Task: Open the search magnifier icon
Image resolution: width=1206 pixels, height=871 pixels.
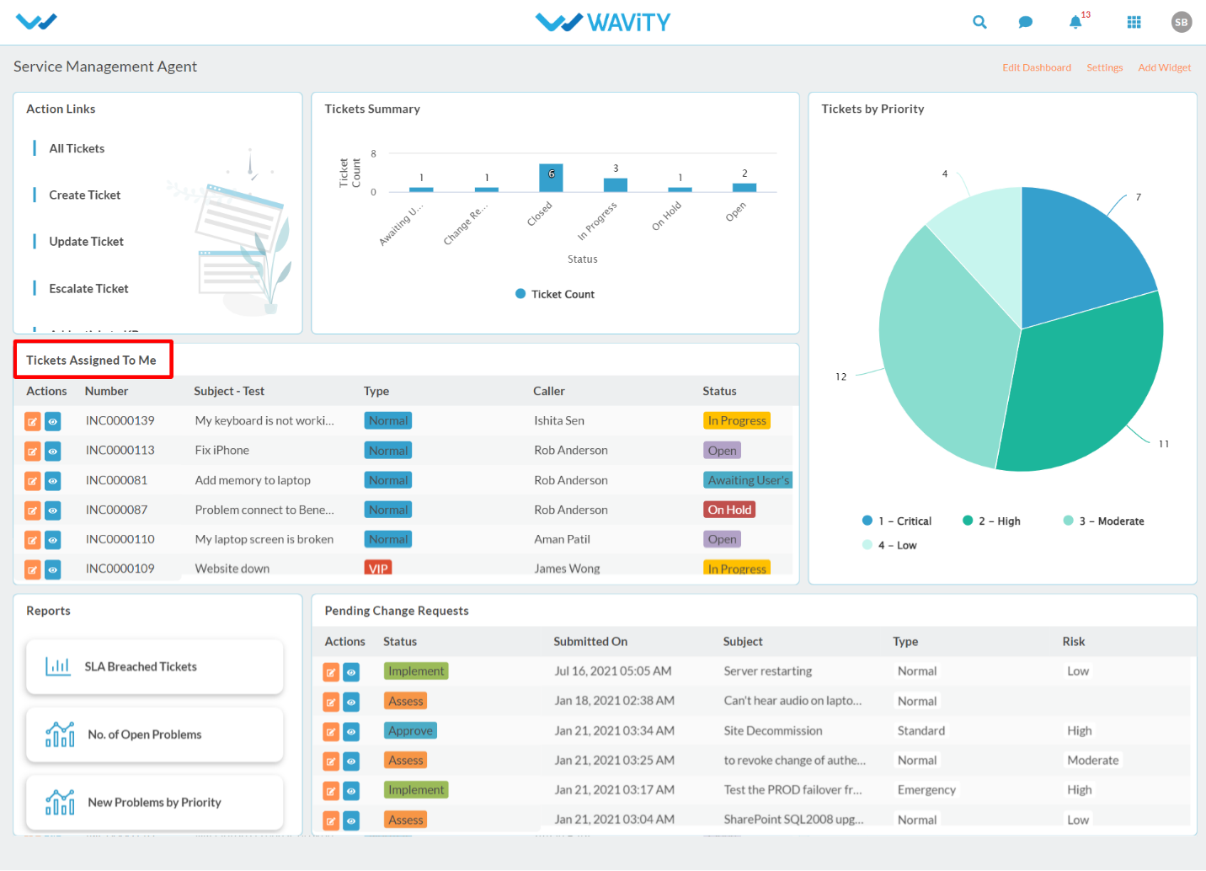Action: [x=979, y=22]
